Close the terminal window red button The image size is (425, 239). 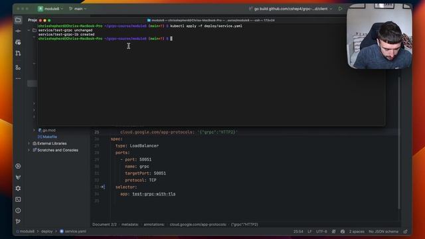(41, 21)
